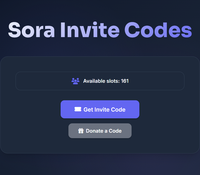Click the word "Invite" in the title

90,30
